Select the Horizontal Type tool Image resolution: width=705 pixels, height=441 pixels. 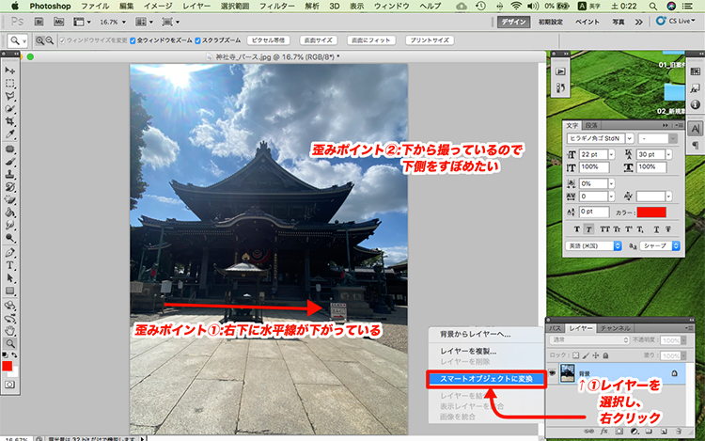click(10, 265)
